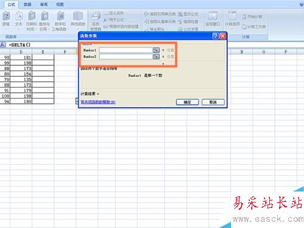Click into the Number2 input field
The image size is (304, 228).
click(x=126, y=57)
